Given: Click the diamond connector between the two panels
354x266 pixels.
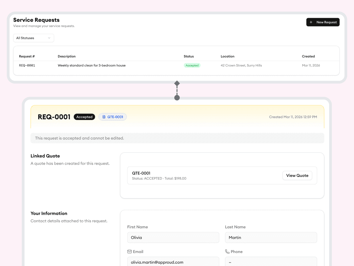Looking at the screenshot, I should coord(177,83).
